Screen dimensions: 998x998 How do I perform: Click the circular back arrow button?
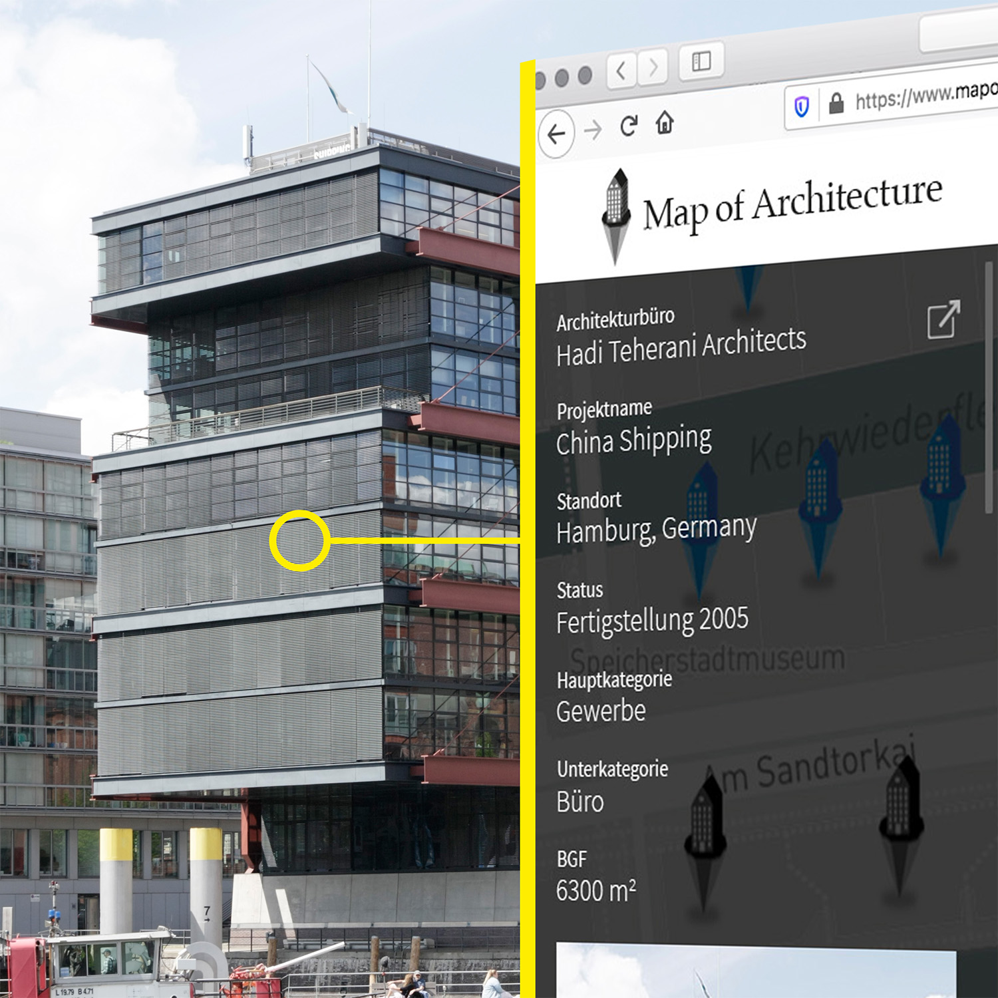click(x=556, y=134)
